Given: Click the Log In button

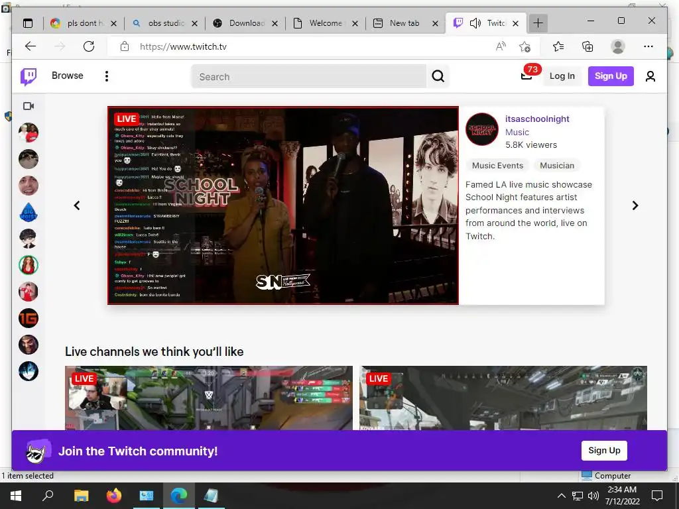Looking at the screenshot, I should 562,76.
